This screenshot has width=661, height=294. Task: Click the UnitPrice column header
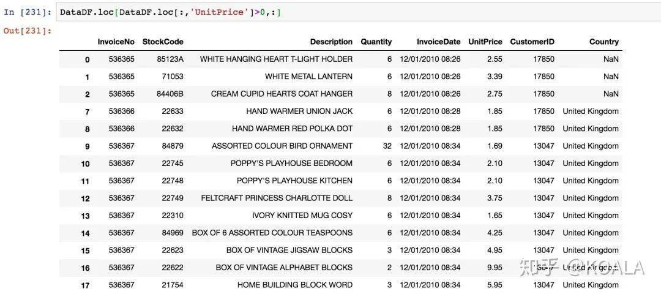(485, 42)
